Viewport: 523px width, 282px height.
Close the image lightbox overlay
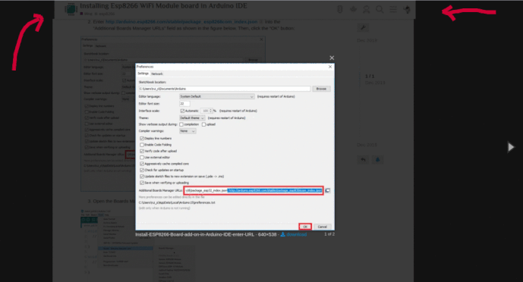coord(332,58)
